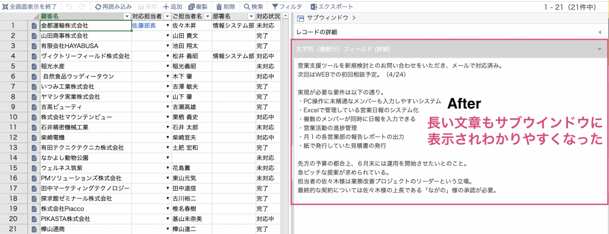Open record icon for PMソリューションズ株式会社
The width and height of the screenshot is (609, 234).
coord(34,178)
